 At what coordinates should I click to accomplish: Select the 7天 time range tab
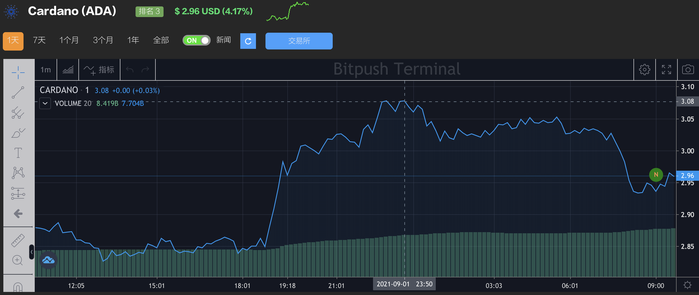39,40
